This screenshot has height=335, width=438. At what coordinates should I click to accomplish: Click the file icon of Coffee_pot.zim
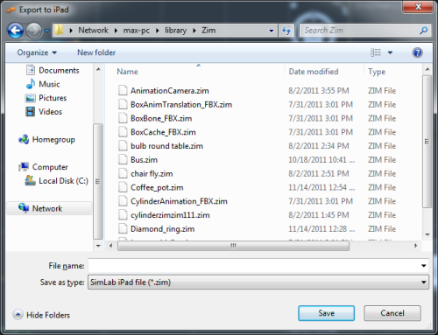tap(123, 187)
